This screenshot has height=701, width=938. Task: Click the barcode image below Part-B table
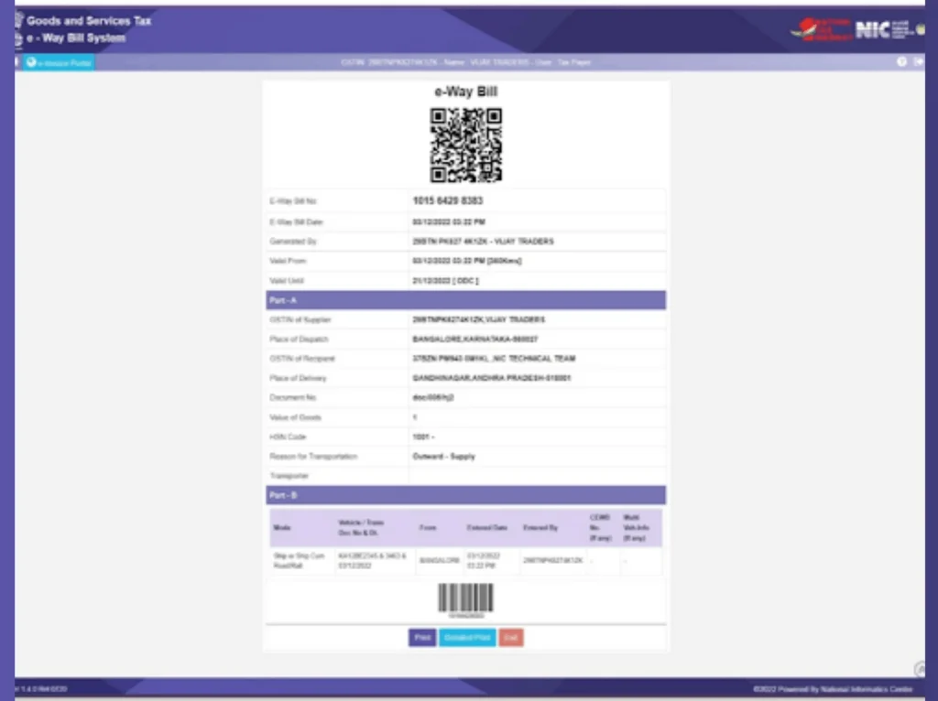click(465, 599)
